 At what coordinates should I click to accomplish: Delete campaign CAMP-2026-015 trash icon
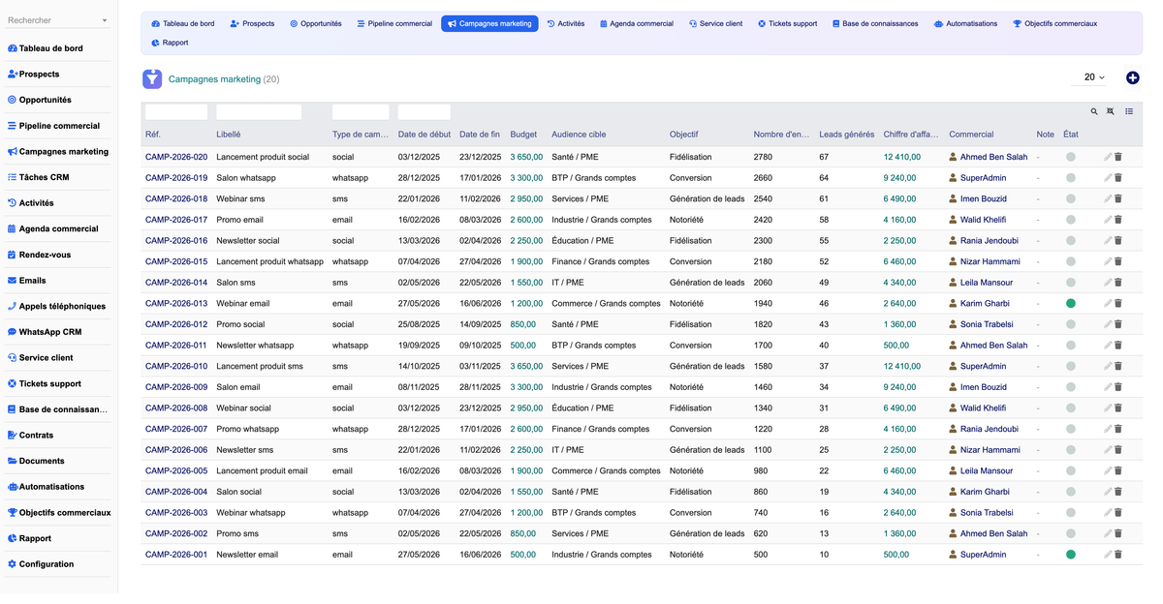[1118, 261]
